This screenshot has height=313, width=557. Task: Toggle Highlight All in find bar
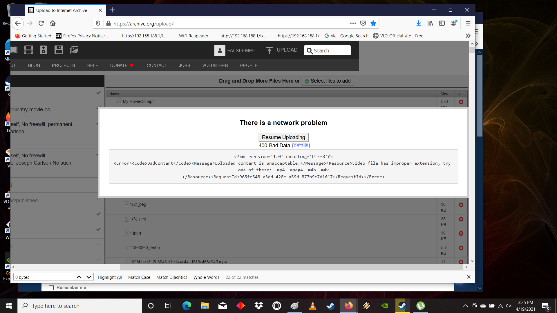coord(110,277)
